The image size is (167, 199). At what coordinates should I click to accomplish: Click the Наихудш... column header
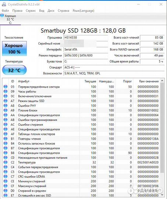106,81
